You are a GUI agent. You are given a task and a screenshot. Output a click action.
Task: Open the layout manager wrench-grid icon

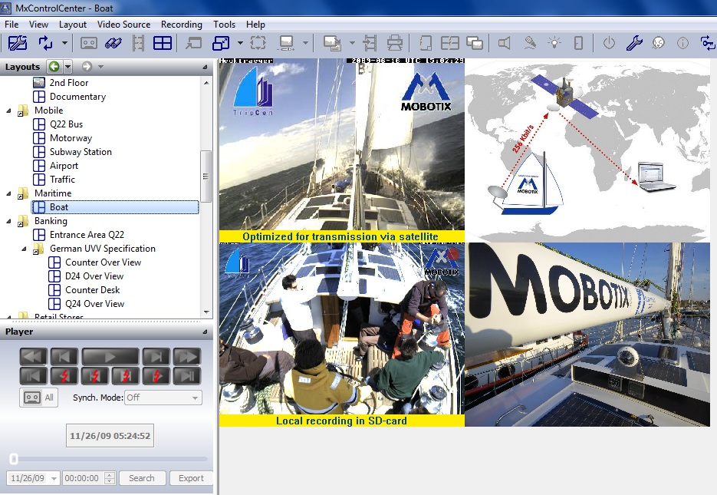[x=18, y=43]
